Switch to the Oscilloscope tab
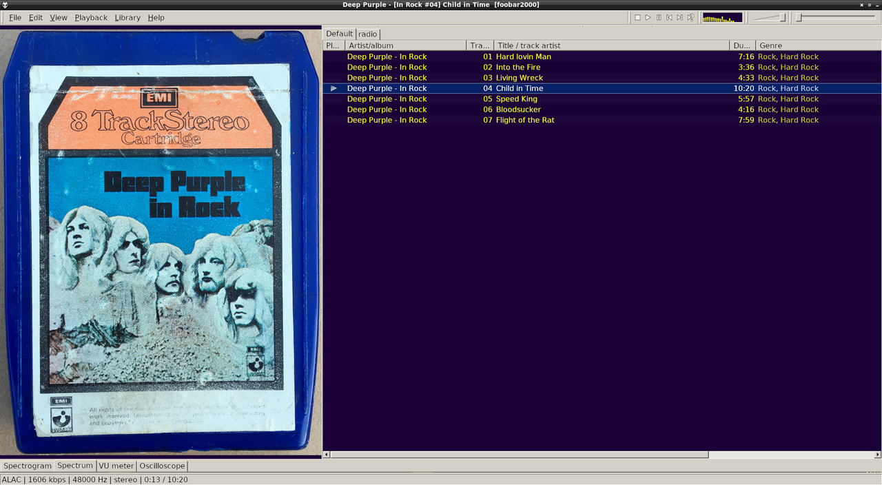 (163, 466)
